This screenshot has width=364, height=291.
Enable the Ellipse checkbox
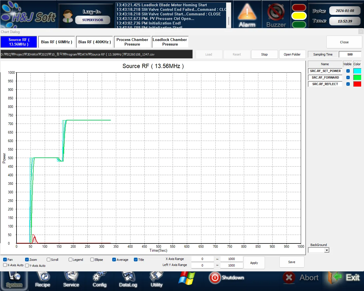tap(92, 260)
